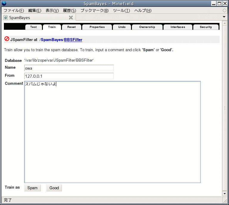229x205 pixels.
Task: Train the comment as Spam
Action: (32, 188)
